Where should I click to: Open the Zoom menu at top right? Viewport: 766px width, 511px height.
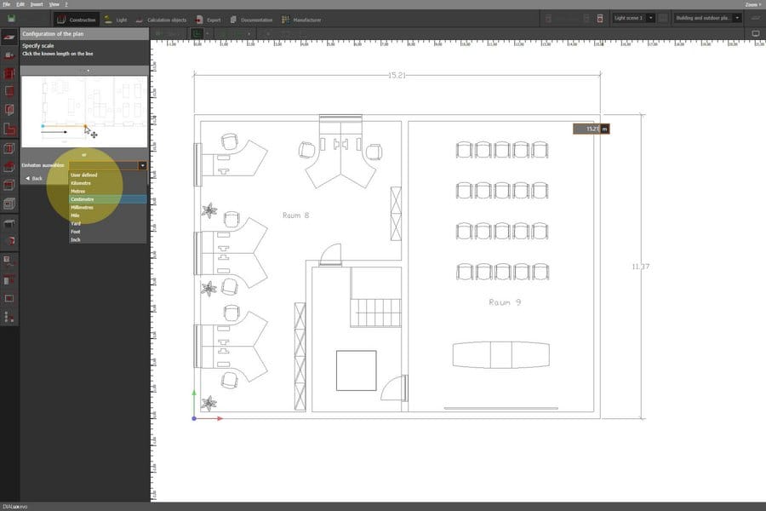coord(753,4)
